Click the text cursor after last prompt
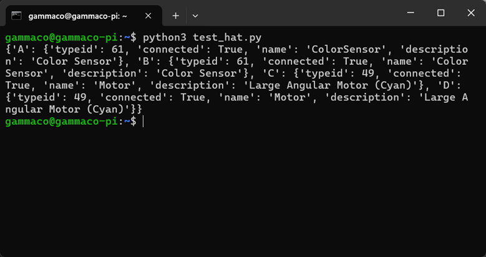The image size is (486, 257). (143, 122)
